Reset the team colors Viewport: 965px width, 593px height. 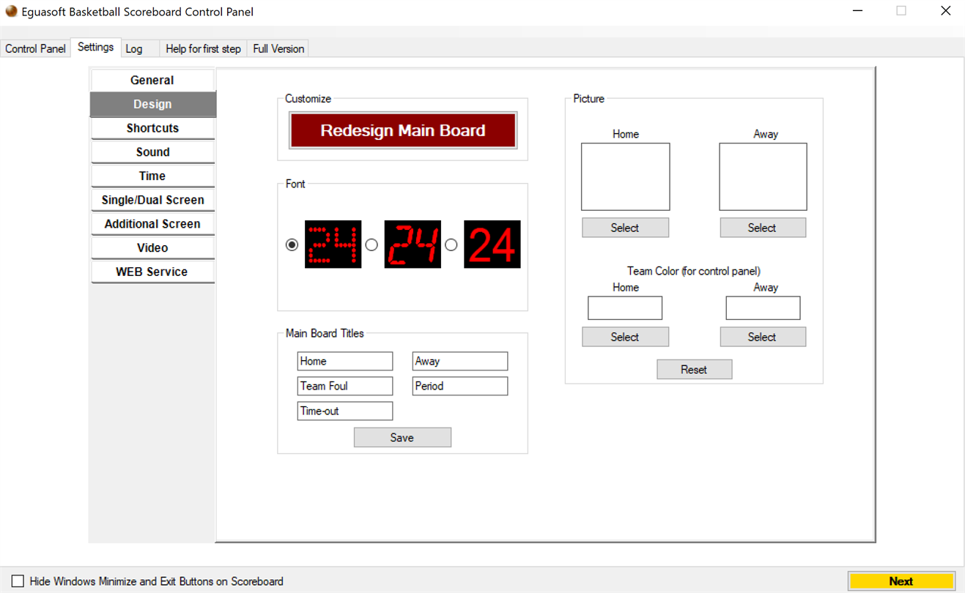[x=694, y=369]
